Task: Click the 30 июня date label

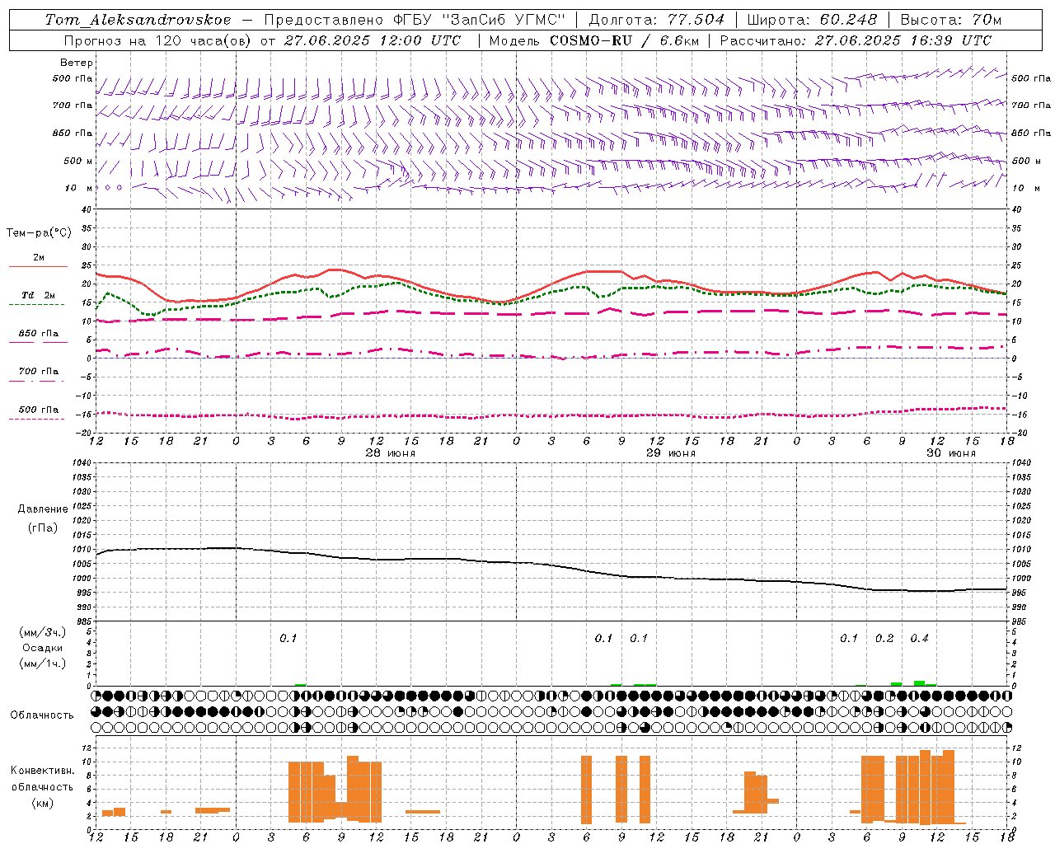Action: point(951,453)
